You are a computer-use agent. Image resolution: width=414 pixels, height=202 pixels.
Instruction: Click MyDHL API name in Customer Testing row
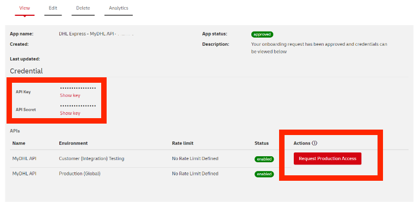coord(24,158)
